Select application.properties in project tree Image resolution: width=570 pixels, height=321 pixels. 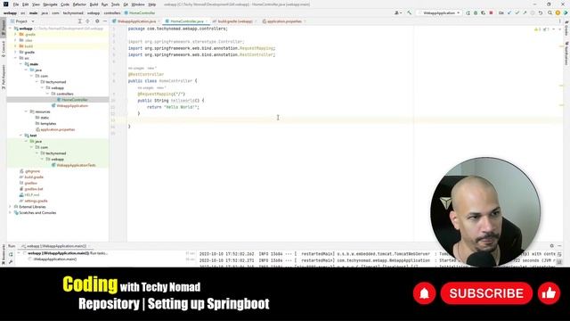coord(57,129)
